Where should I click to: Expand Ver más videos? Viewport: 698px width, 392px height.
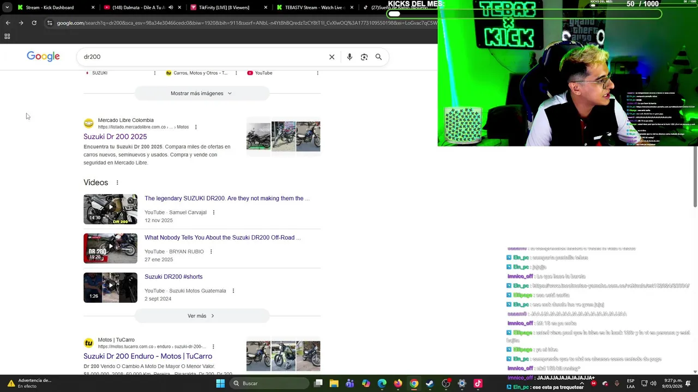click(x=202, y=316)
